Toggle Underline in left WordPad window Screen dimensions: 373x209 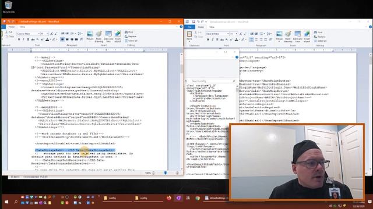(x=28, y=39)
